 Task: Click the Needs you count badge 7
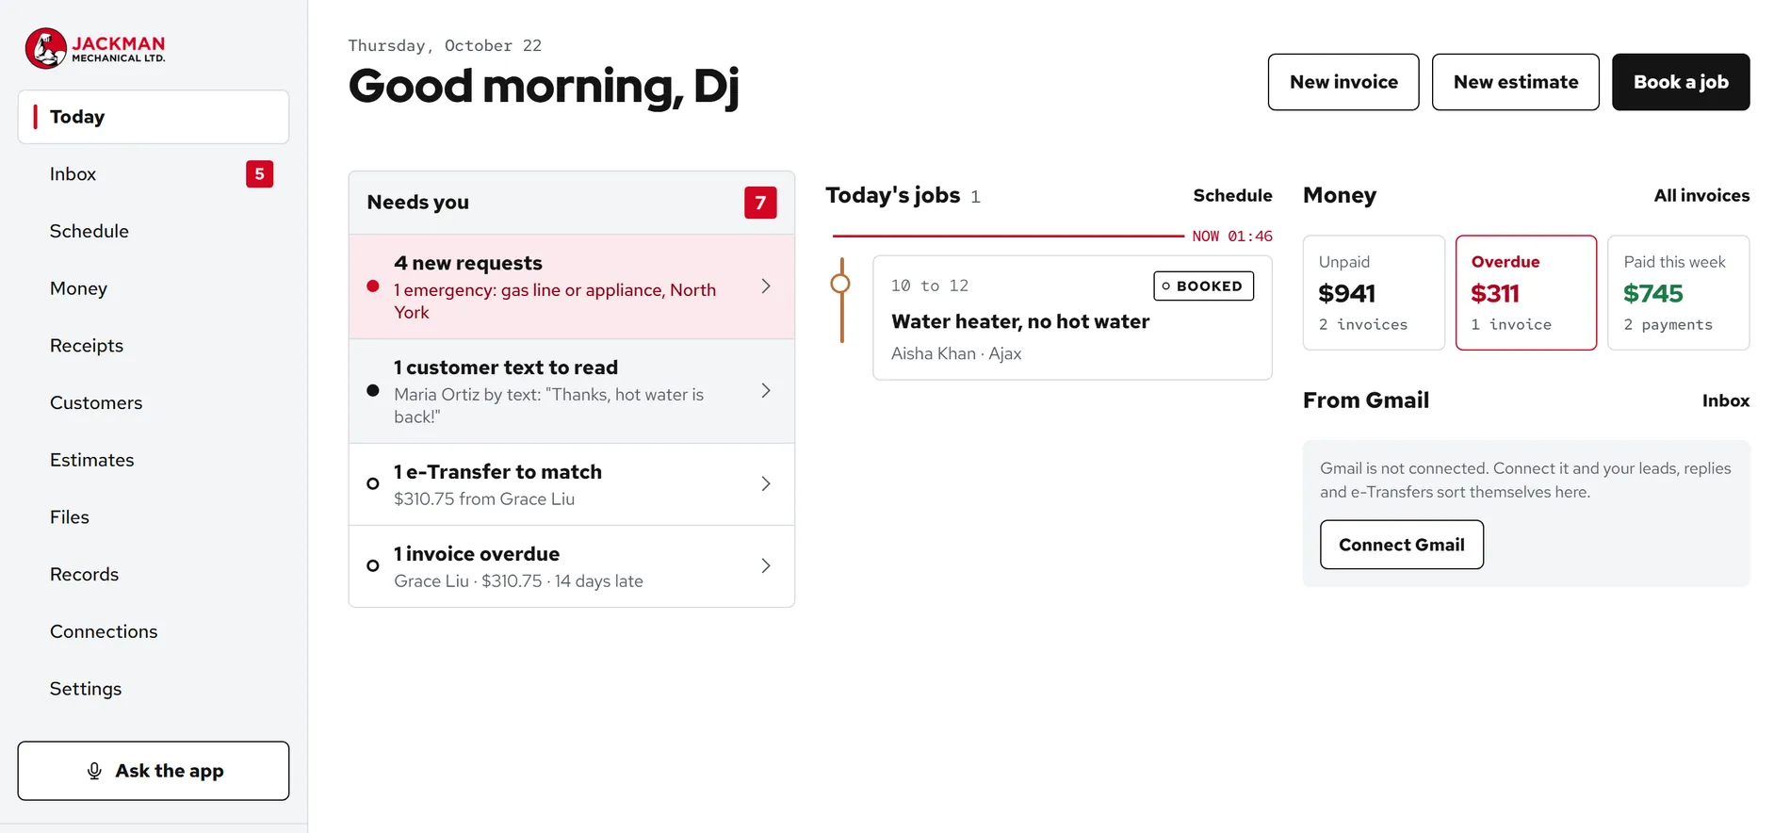[x=760, y=203]
